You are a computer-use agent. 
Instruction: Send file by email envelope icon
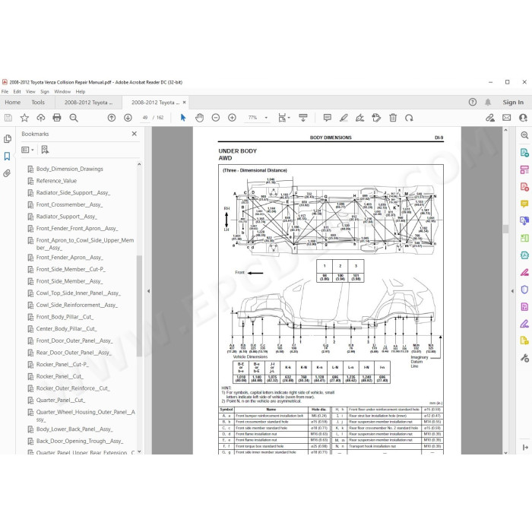point(507,118)
